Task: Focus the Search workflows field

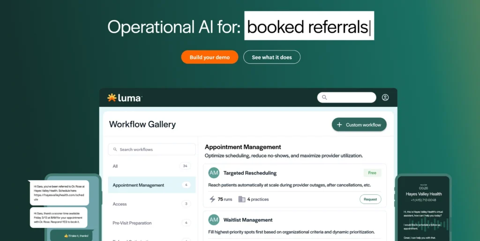Action: [x=152, y=149]
